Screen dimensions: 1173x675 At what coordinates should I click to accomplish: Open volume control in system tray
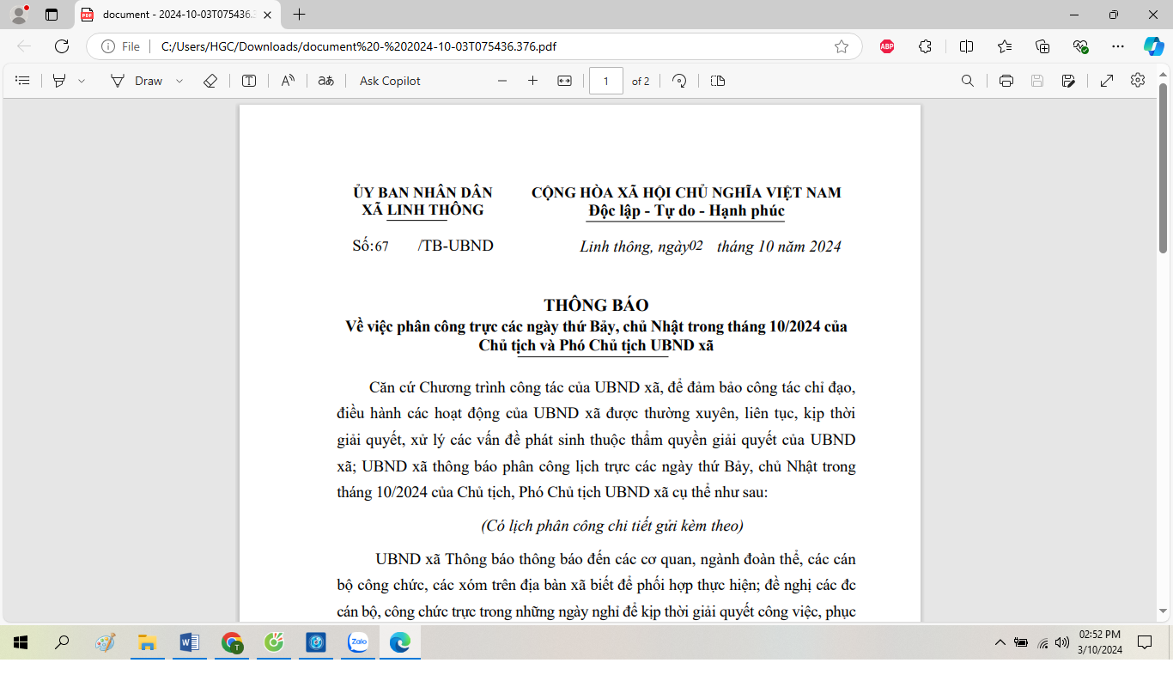(x=1062, y=642)
